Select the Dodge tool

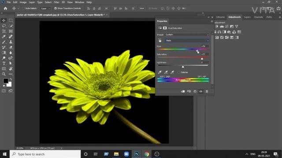[4, 58]
